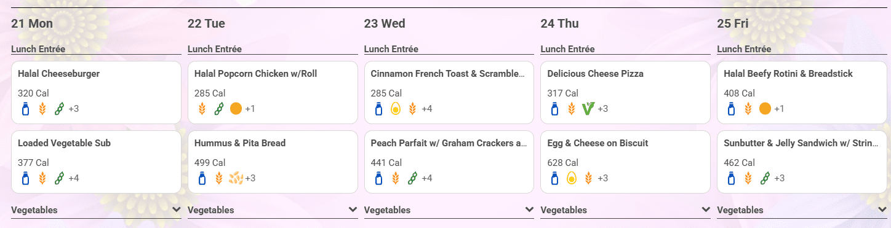
Task: Open the Hummus & Pita Bread card
Action: point(273,162)
